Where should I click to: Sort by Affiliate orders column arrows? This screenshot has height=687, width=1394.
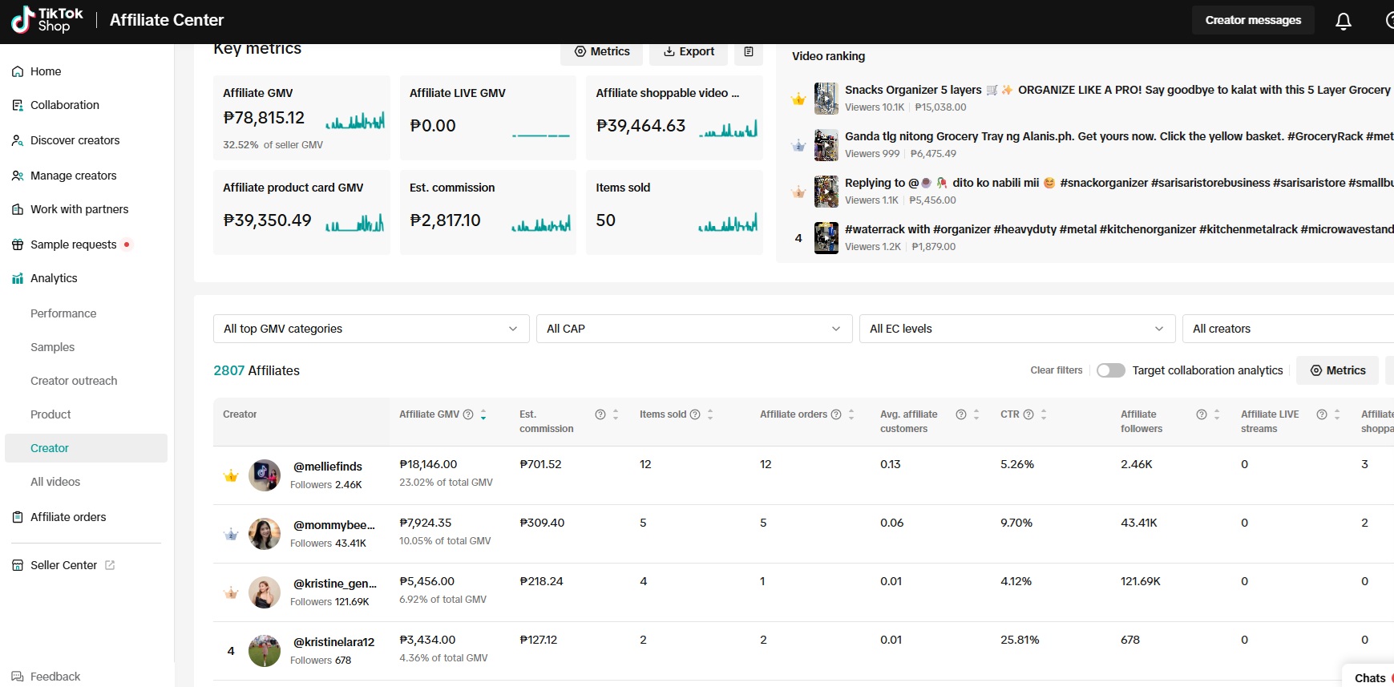point(851,414)
